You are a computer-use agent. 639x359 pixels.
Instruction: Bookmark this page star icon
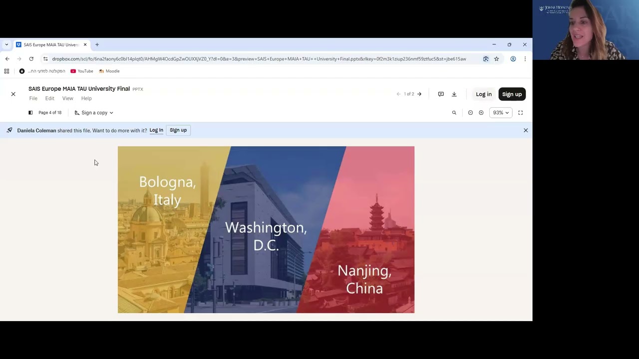(496, 59)
